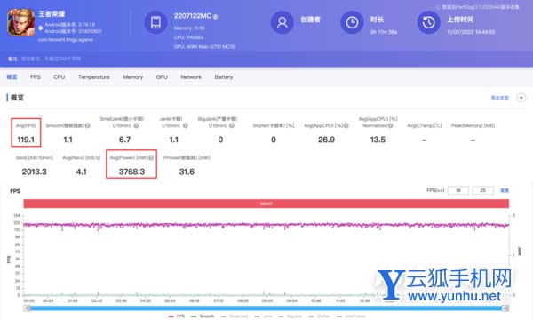533x320 pixels.
Task: Click the pink FPS line in the chart
Action: 266,225
